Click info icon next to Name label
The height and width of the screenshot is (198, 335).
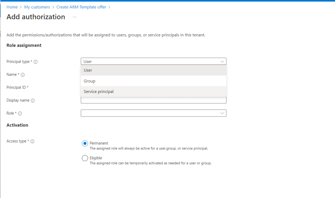[23, 75]
